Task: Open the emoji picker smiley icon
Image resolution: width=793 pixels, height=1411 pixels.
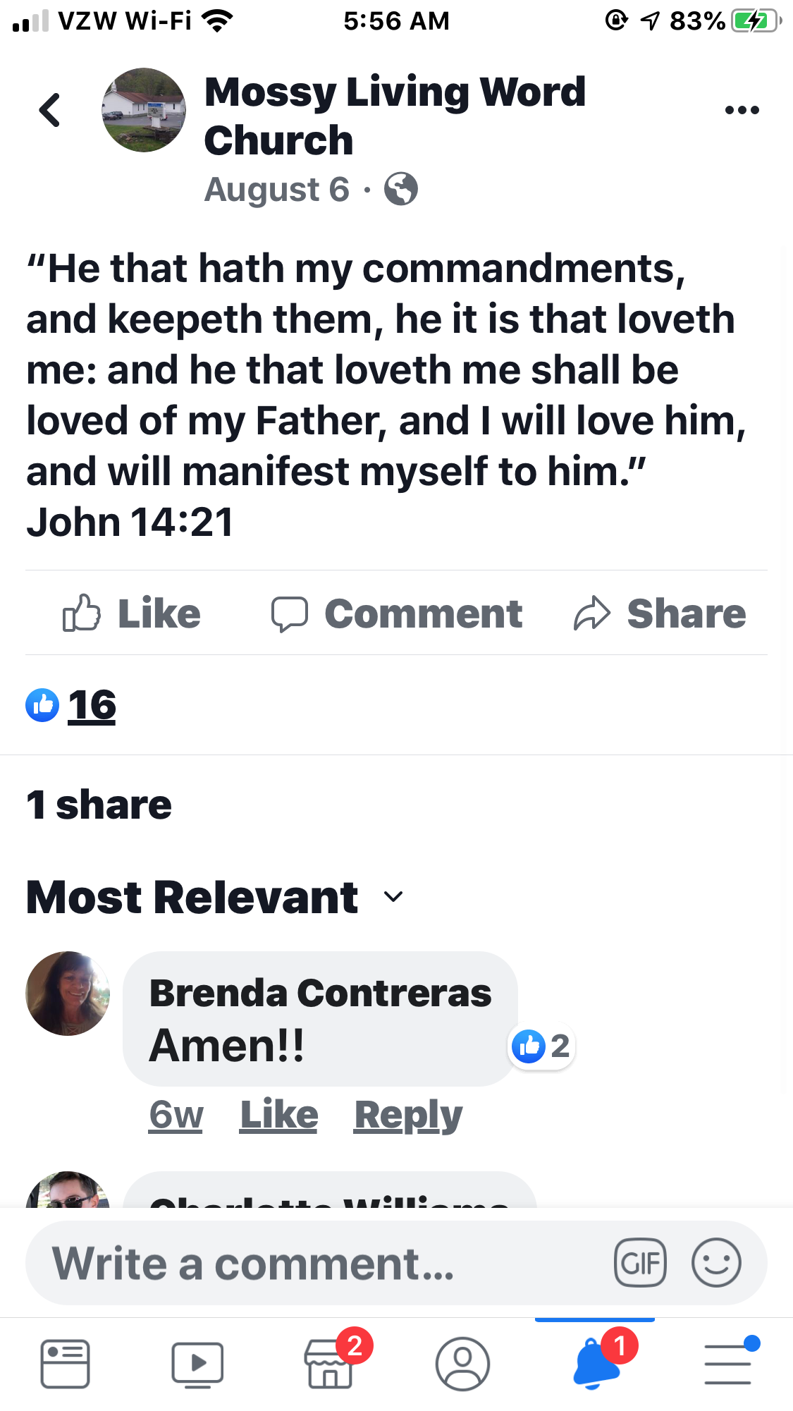Action: tap(715, 1262)
